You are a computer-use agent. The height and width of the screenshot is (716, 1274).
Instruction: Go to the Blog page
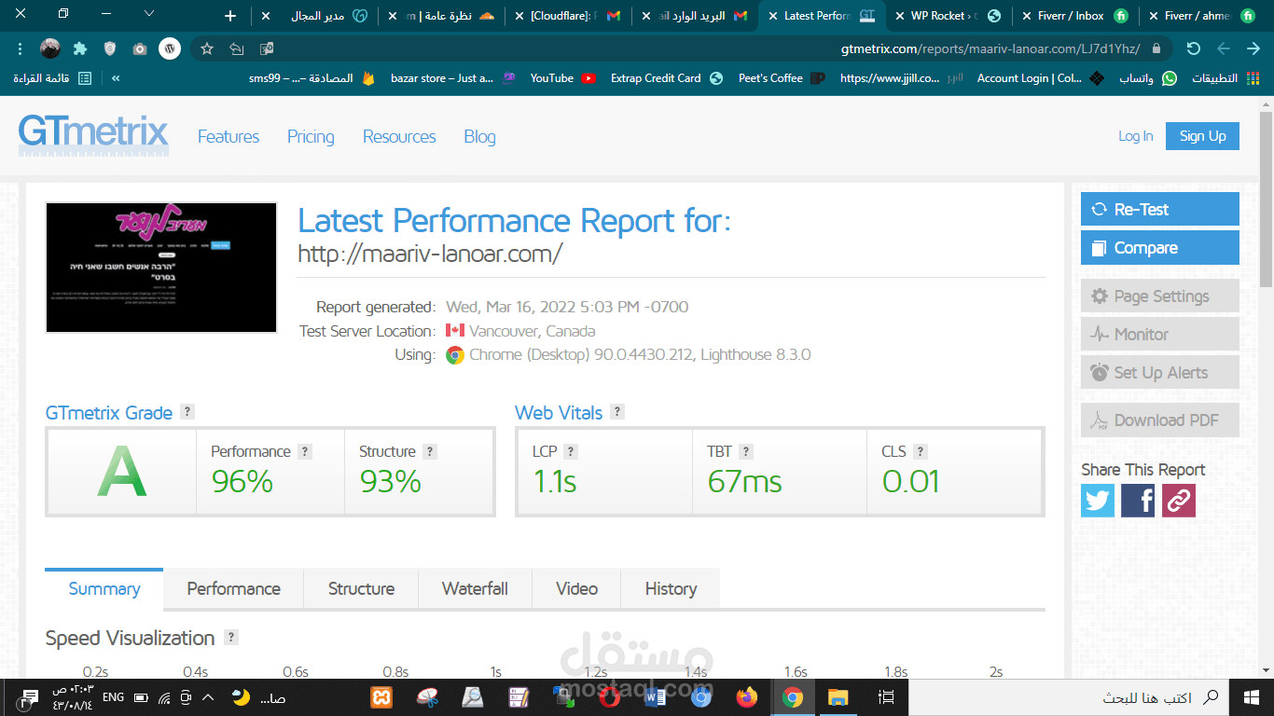coord(479,136)
